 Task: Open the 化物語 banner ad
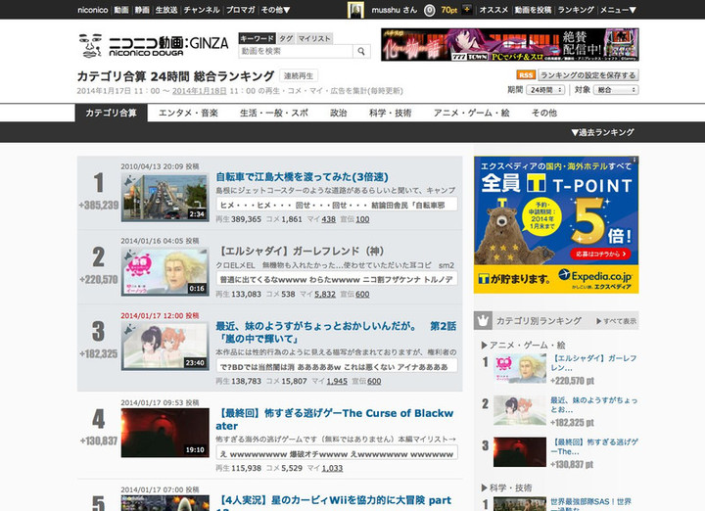point(510,44)
